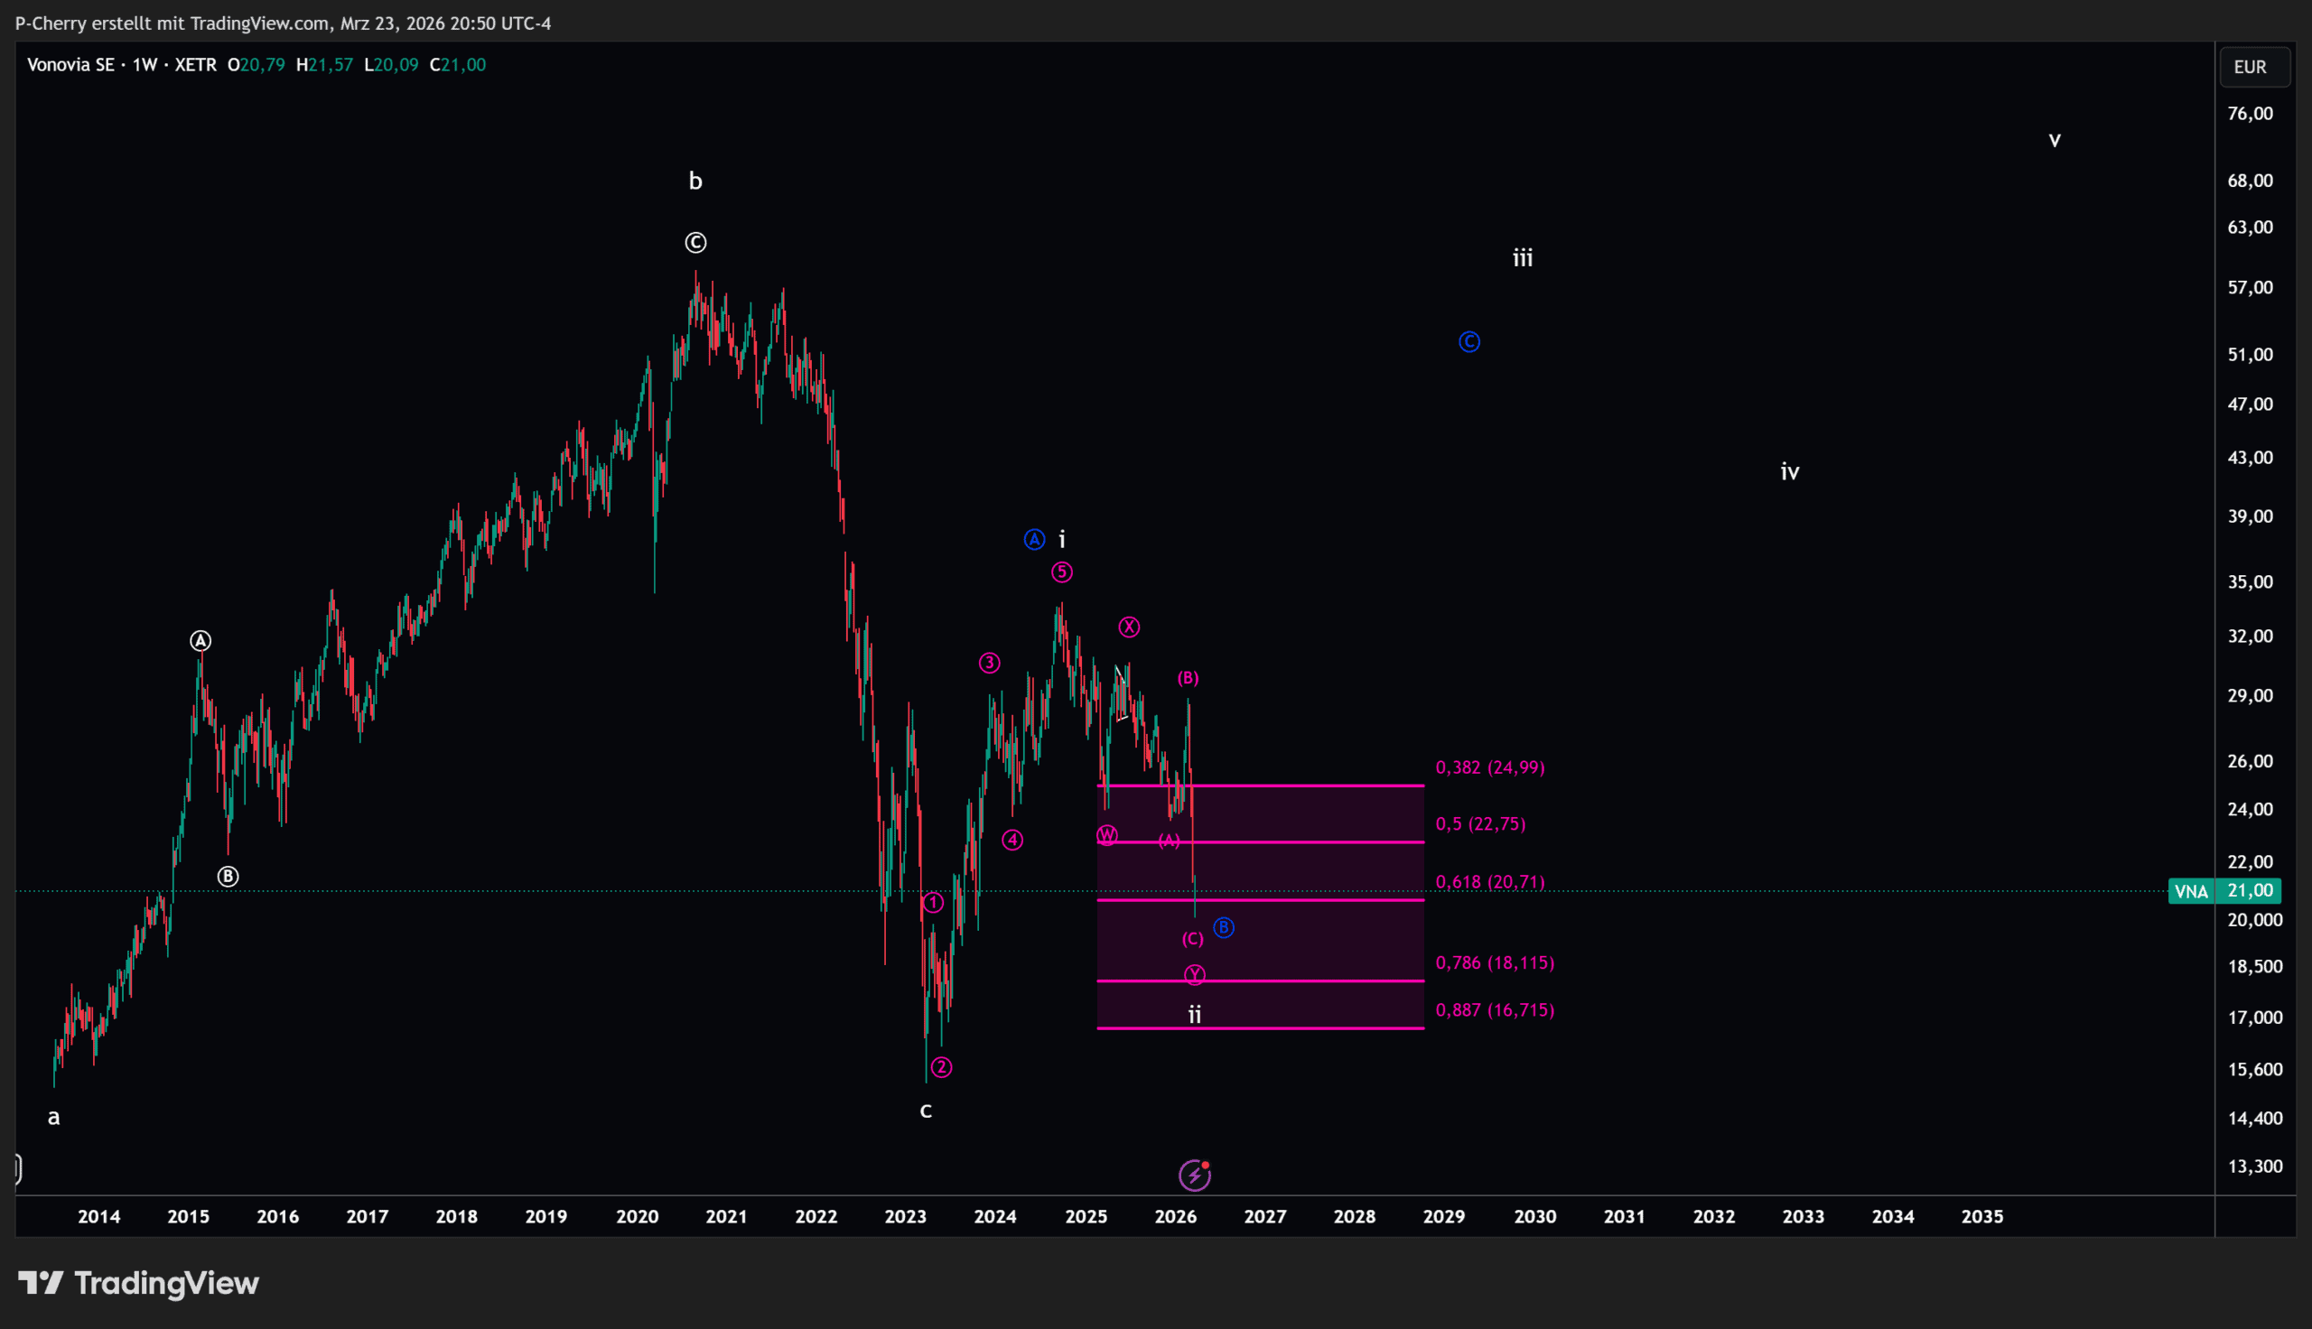2312x1329 pixels.
Task: Select the pink circled 2 wave label
Action: pyautogui.click(x=941, y=1067)
